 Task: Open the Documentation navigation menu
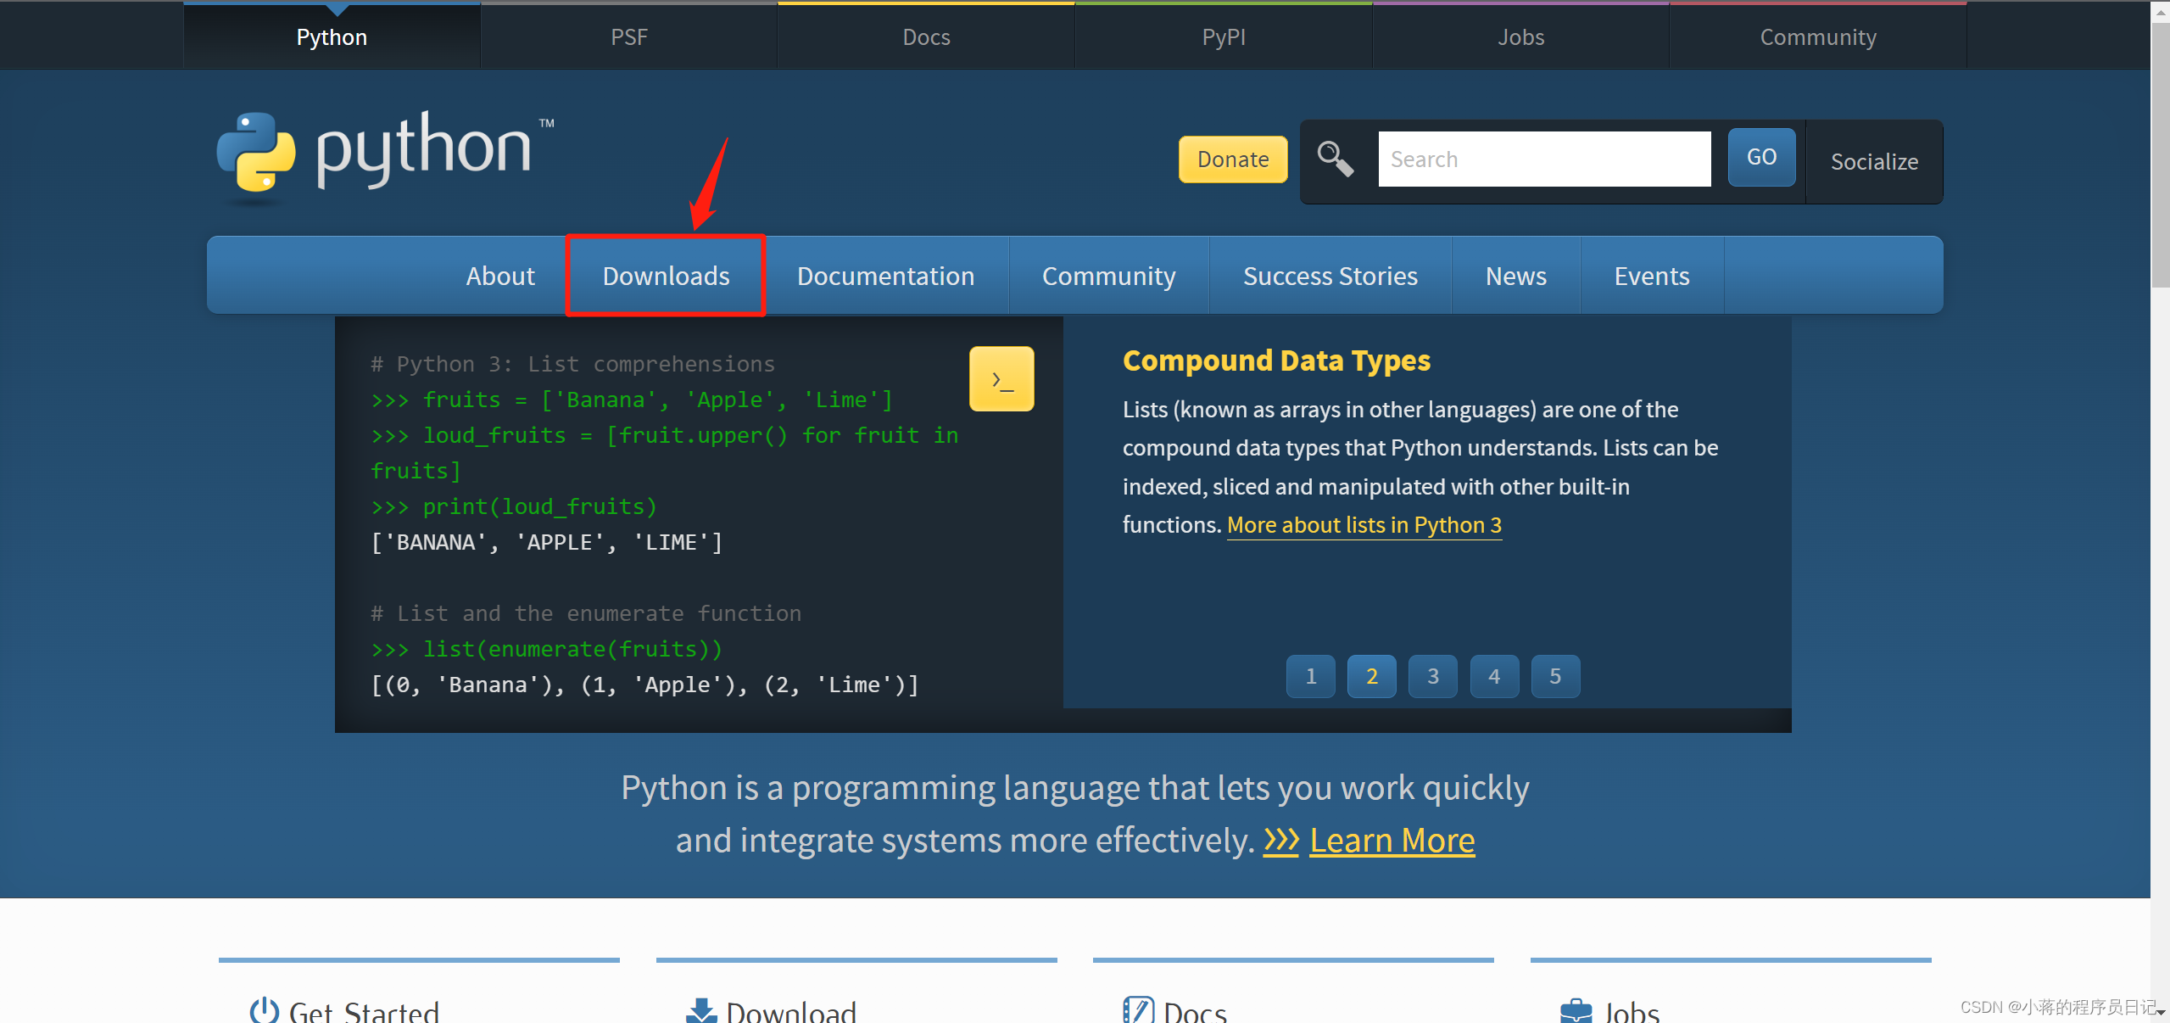tap(885, 276)
